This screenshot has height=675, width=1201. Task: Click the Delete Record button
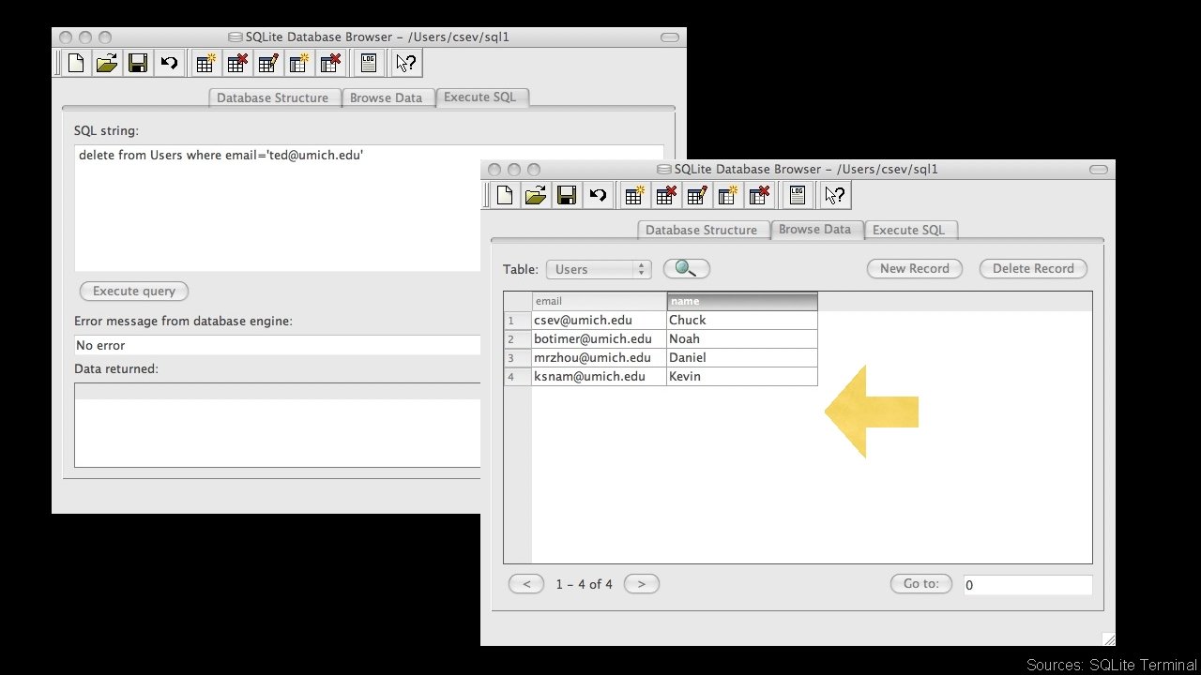click(1033, 268)
